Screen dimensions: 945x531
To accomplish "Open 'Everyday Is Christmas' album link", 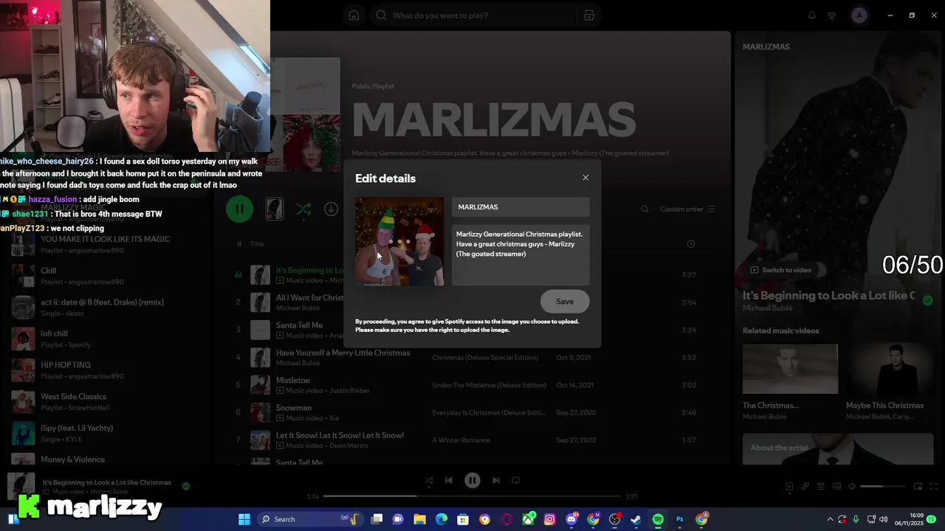I will (489, 413).
